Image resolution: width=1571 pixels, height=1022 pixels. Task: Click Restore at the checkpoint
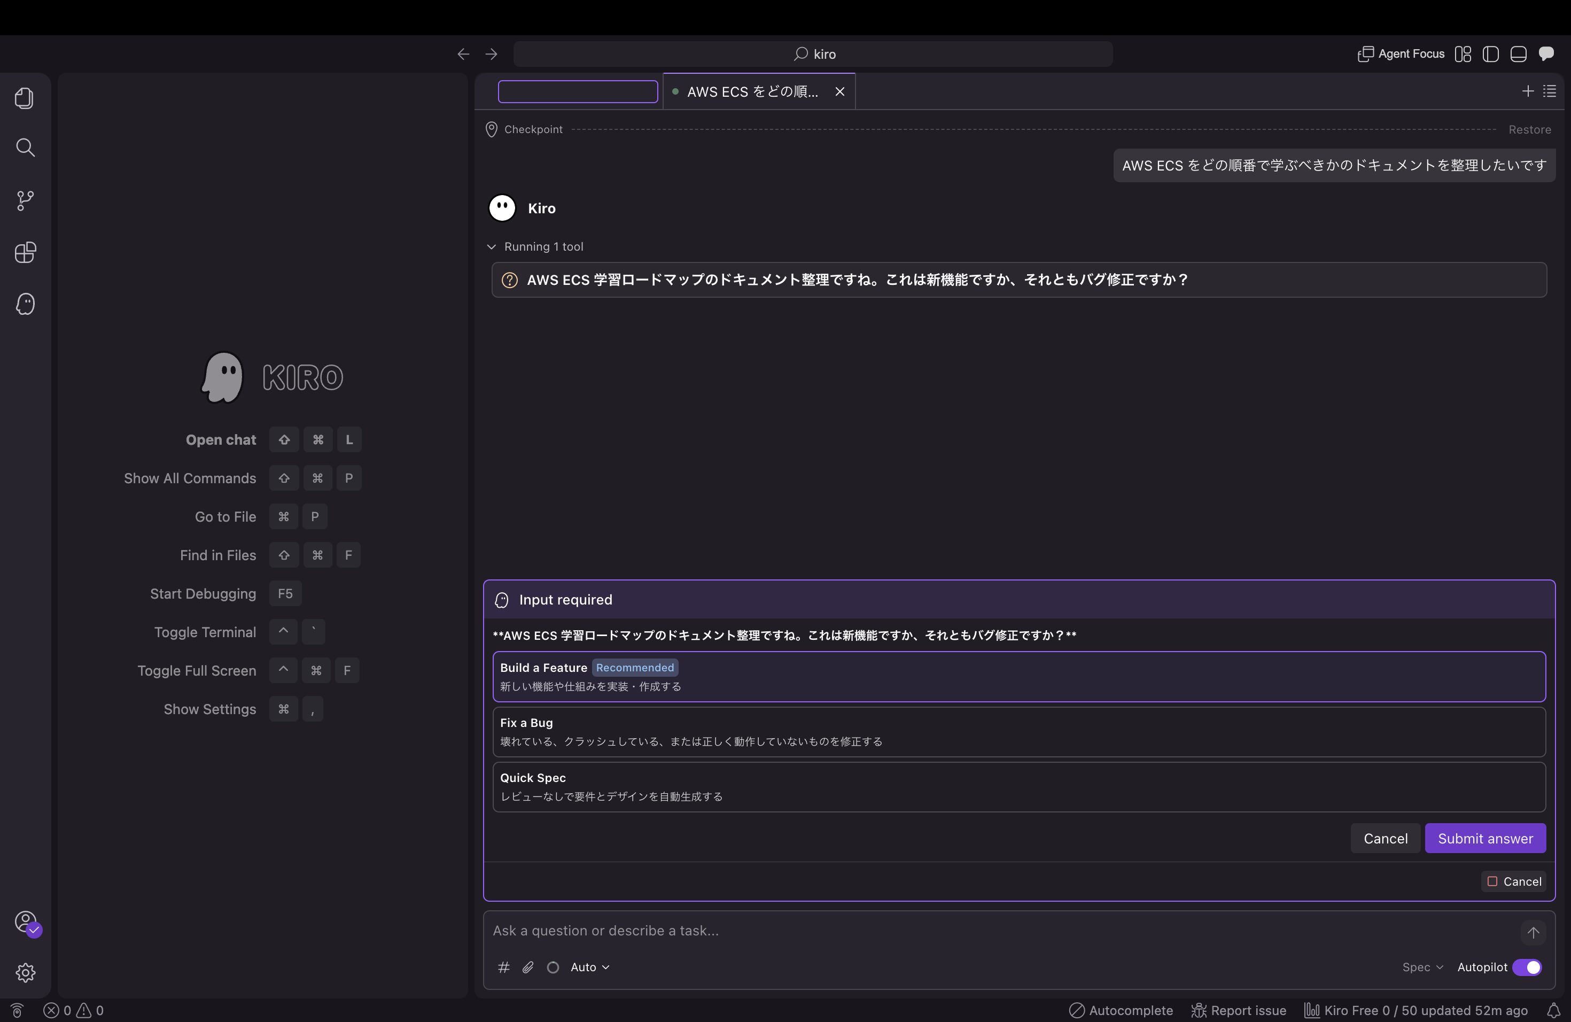click(x=1529, y=129)
